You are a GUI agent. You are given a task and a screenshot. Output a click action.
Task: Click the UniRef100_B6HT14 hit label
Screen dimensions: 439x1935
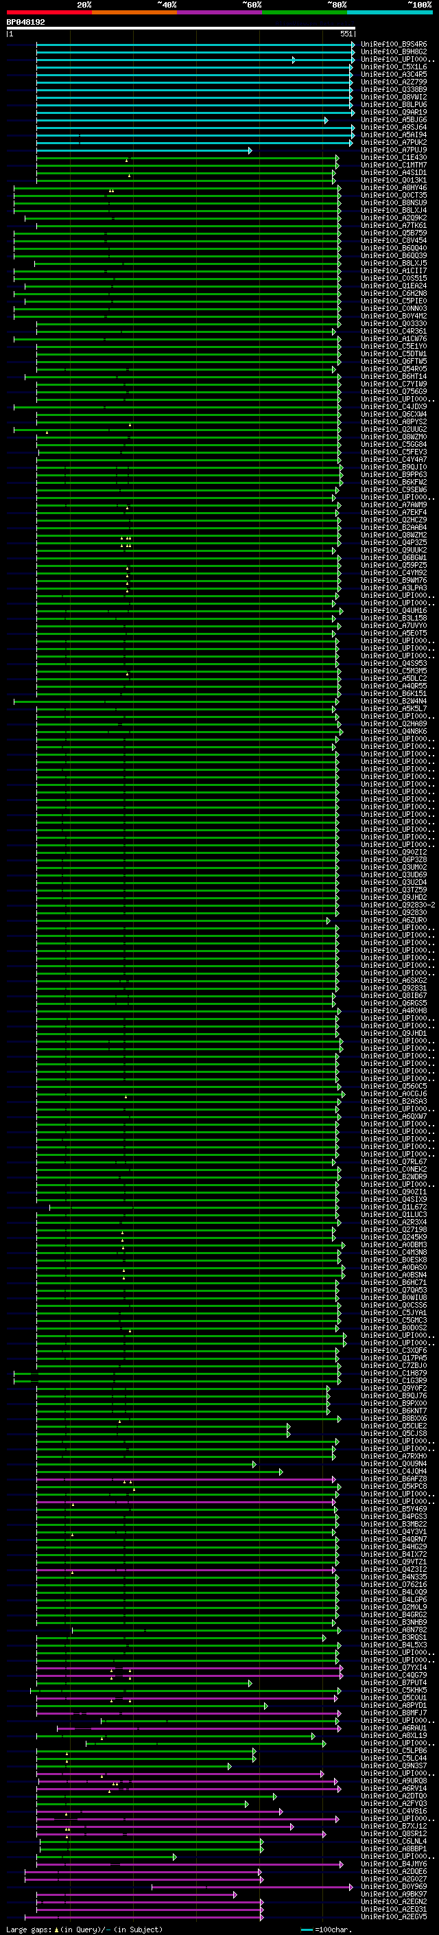click(394, 376)
